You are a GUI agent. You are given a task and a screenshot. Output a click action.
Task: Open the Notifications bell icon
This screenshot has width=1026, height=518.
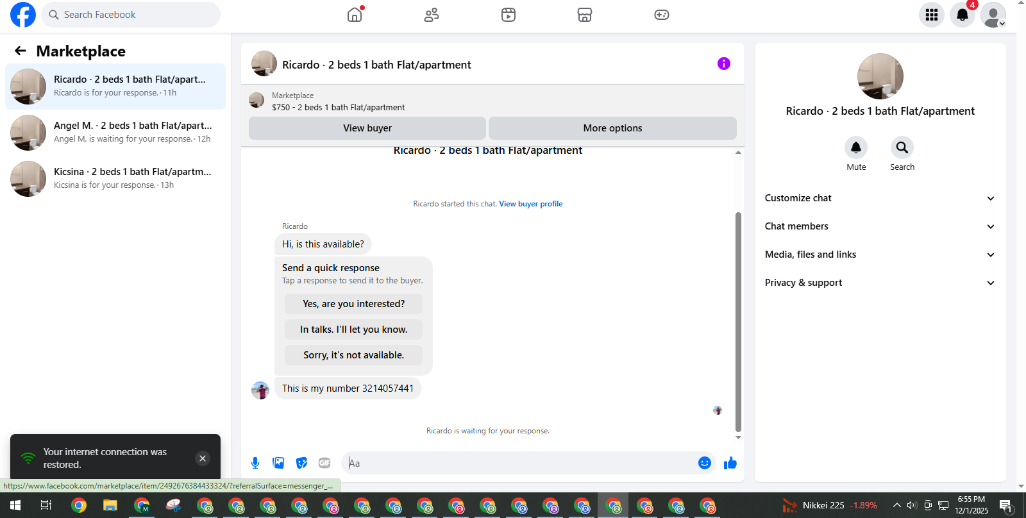(x=963, y=15)
